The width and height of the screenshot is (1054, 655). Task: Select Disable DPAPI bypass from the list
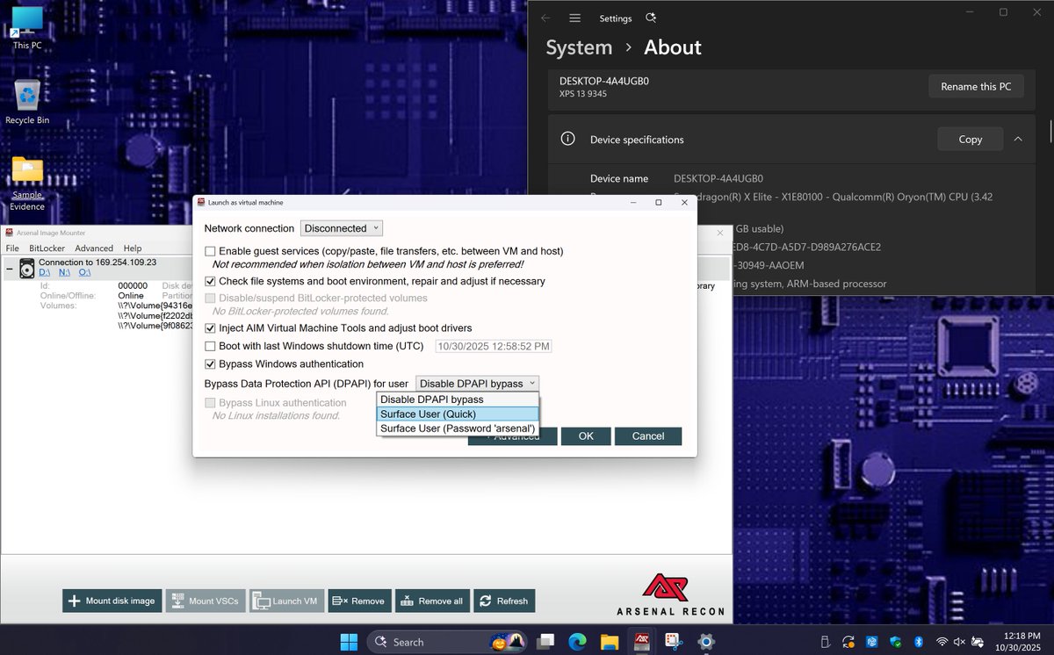457,399
